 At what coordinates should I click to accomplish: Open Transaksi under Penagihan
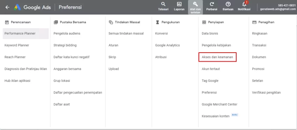pos(259,45)
